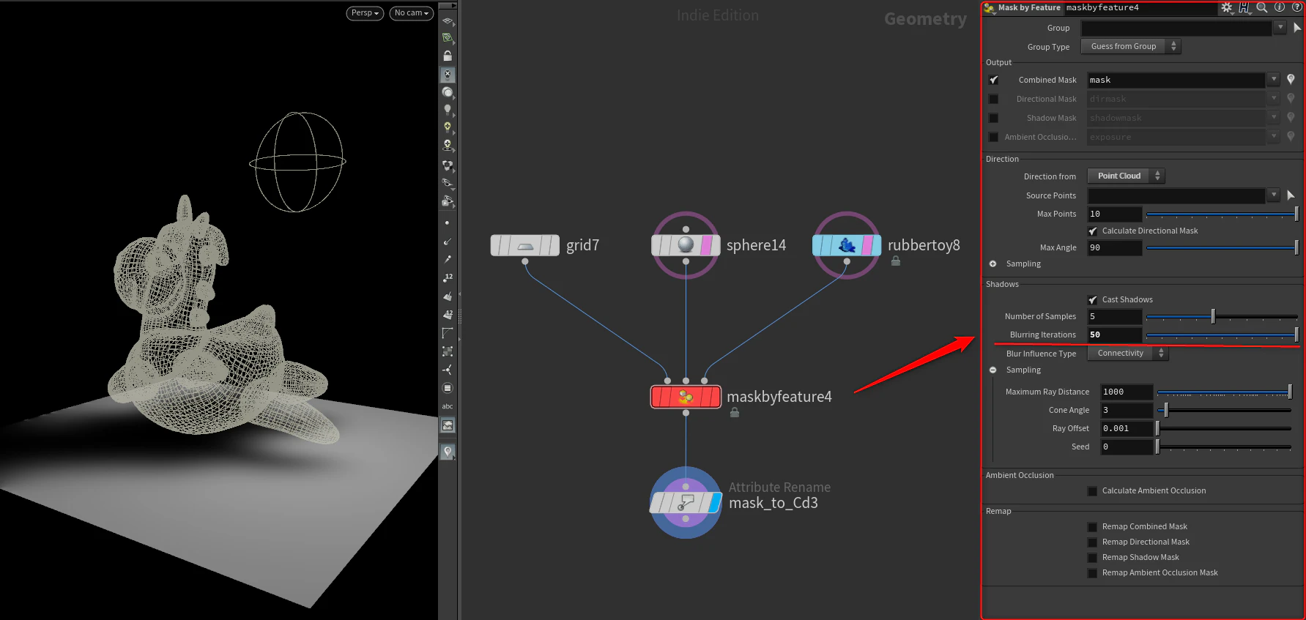1306x620 pixels.
Task: Click the Maximum Ray Distance field
Action: click(x=1127, y=392)
